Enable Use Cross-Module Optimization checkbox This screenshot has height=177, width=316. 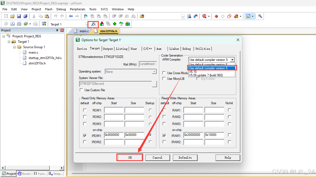pos(164,73)
